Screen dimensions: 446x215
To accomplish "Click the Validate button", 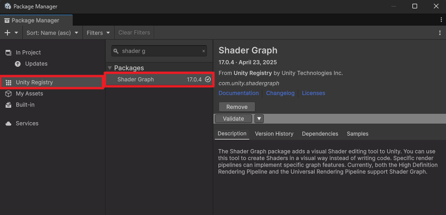I will point(233,119).
